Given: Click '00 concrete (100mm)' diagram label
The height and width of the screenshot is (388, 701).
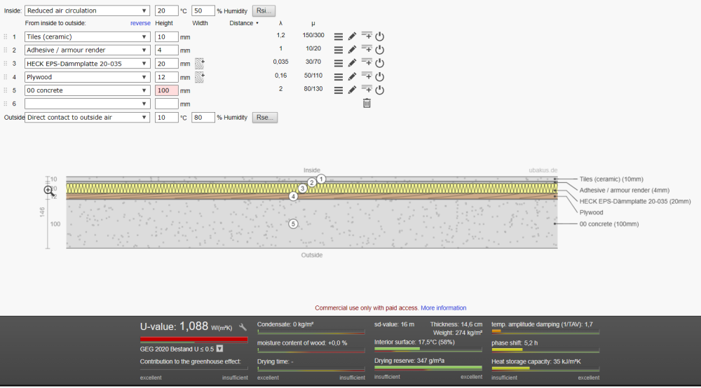Looking at the screenshot, I should click(609, 223).
